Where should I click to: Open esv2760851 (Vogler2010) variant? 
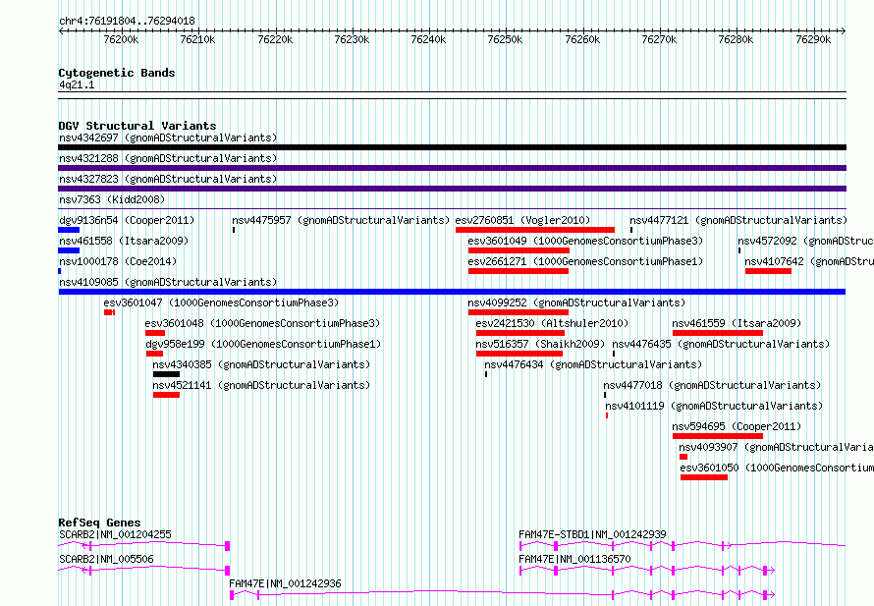coord(522,220)
